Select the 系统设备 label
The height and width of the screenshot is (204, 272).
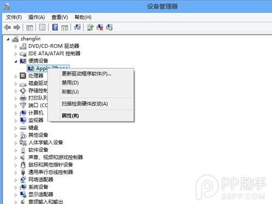pos(38,187)
